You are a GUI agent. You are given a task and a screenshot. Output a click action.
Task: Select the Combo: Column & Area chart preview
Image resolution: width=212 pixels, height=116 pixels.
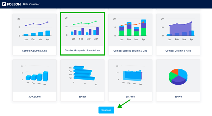[x=178, y=30]
